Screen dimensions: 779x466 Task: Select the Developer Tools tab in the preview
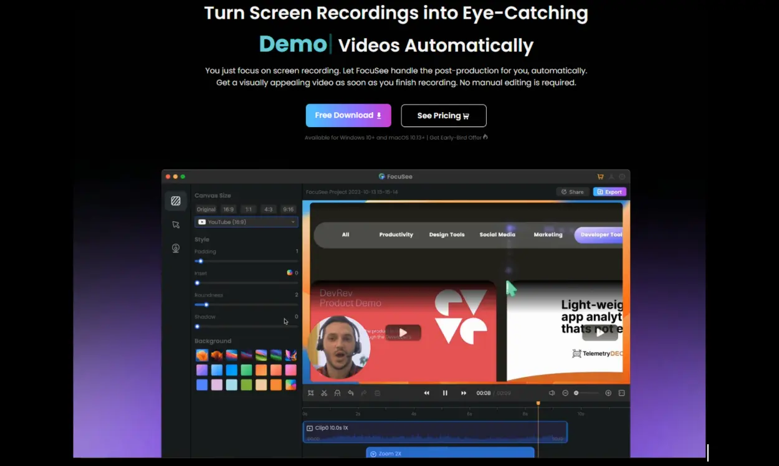coord(600,235)
